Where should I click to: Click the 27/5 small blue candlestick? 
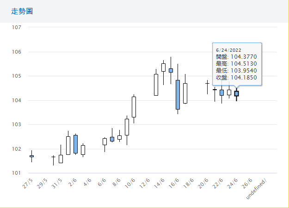(31, 156)
